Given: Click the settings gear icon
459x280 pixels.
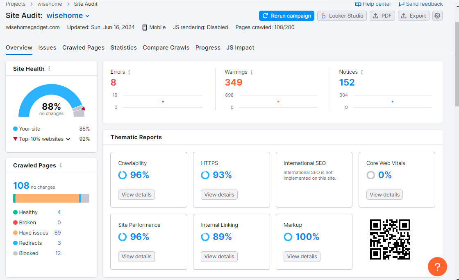Looking at the screenshot, I should (437, 16).
